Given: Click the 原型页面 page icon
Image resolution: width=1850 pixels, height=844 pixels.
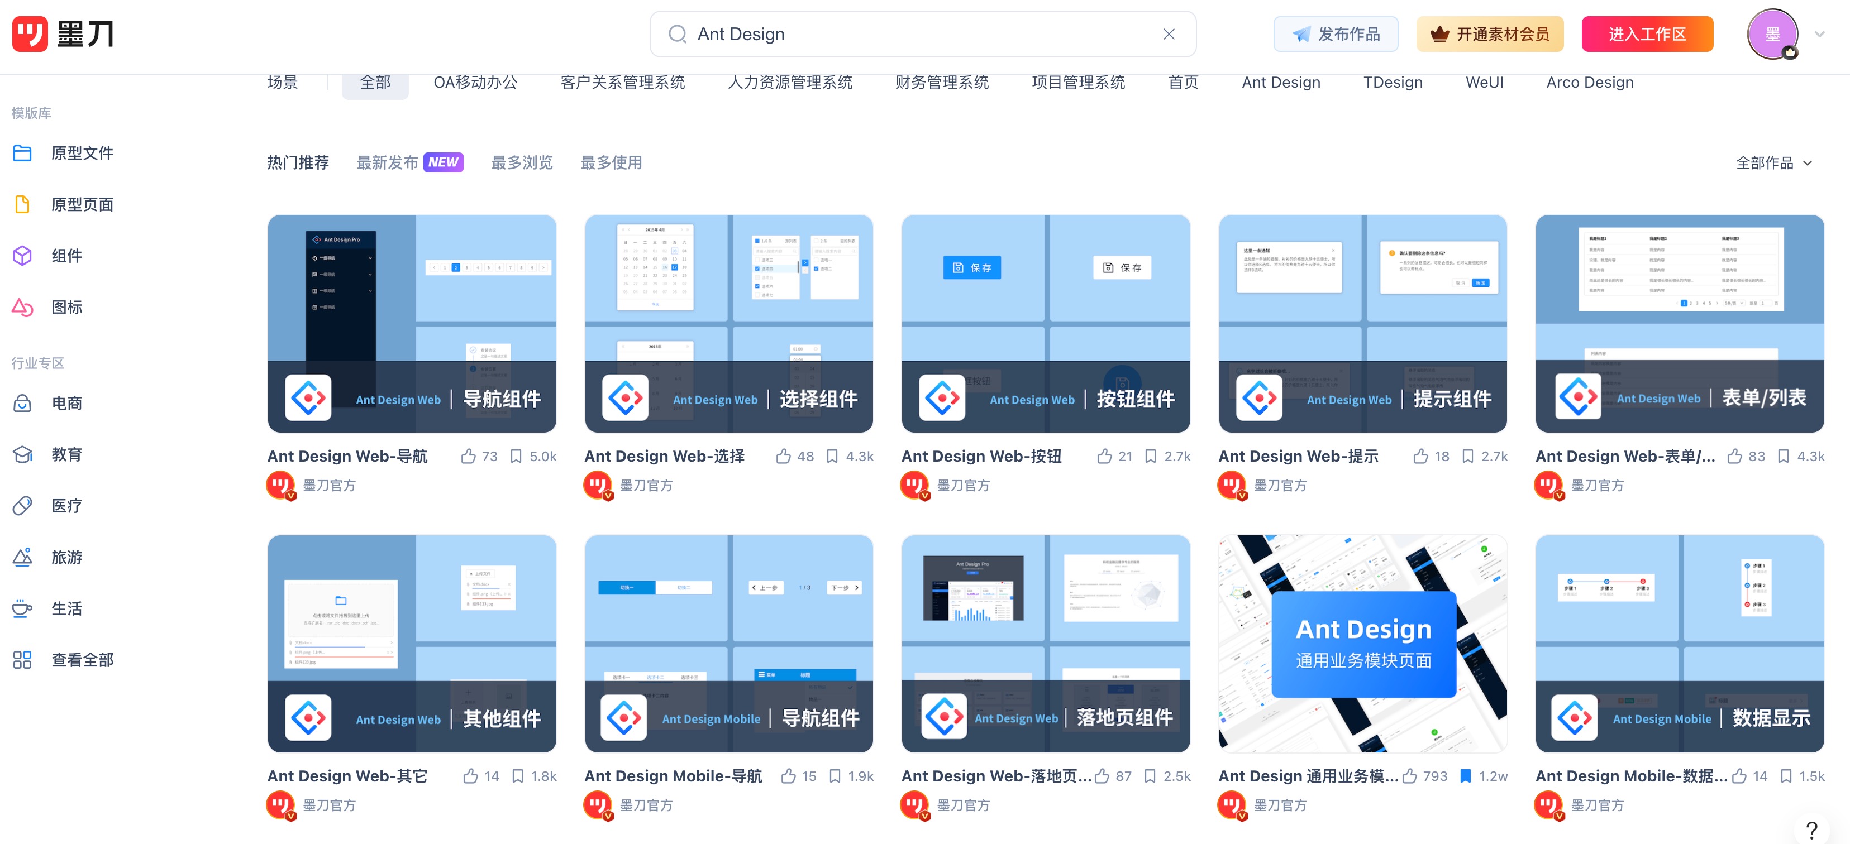Looking at the screenshot, I should click(x=22, y=204).
